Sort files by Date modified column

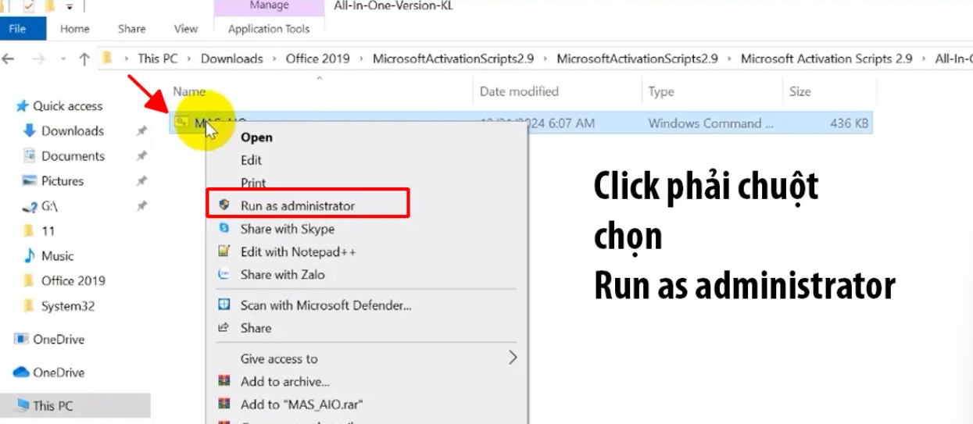point(519,91)
